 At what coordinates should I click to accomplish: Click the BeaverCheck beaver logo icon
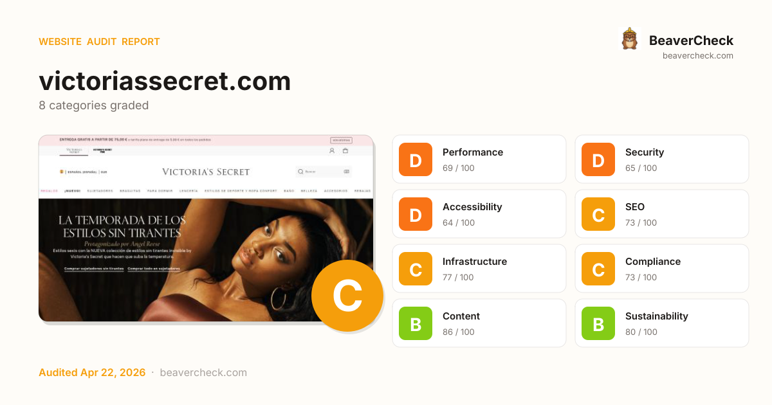tap(629, 39)
